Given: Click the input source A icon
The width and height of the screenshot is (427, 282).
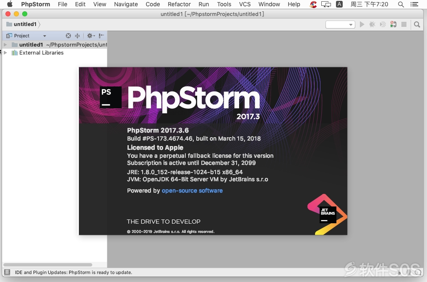Looking at the screenshot, I should 339,4.
